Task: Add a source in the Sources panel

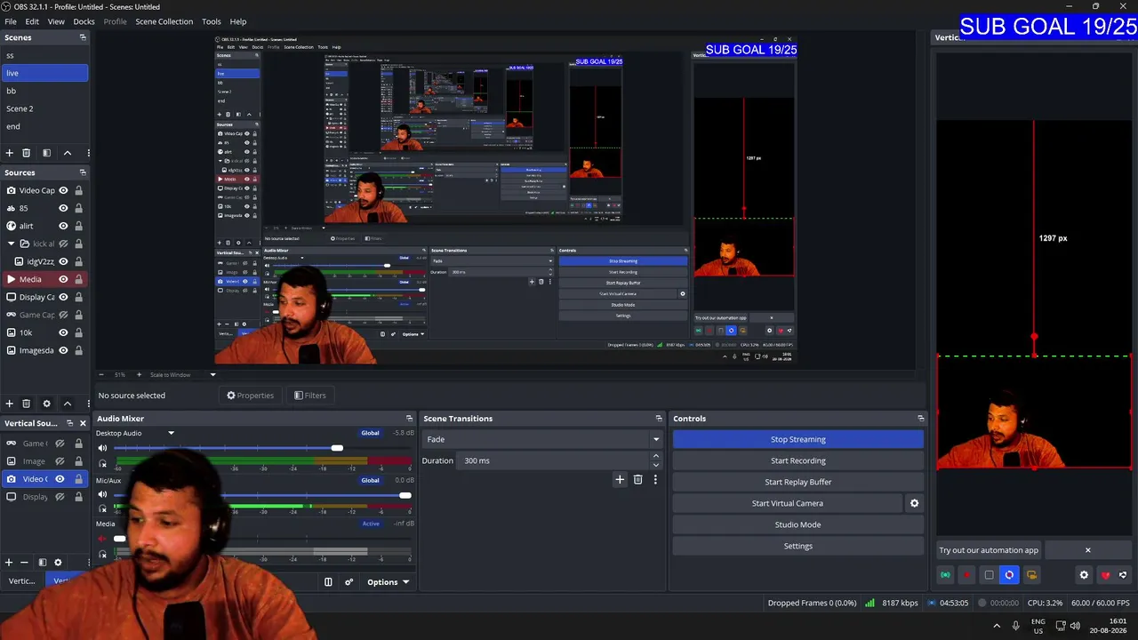Action: tap(9, 404)
